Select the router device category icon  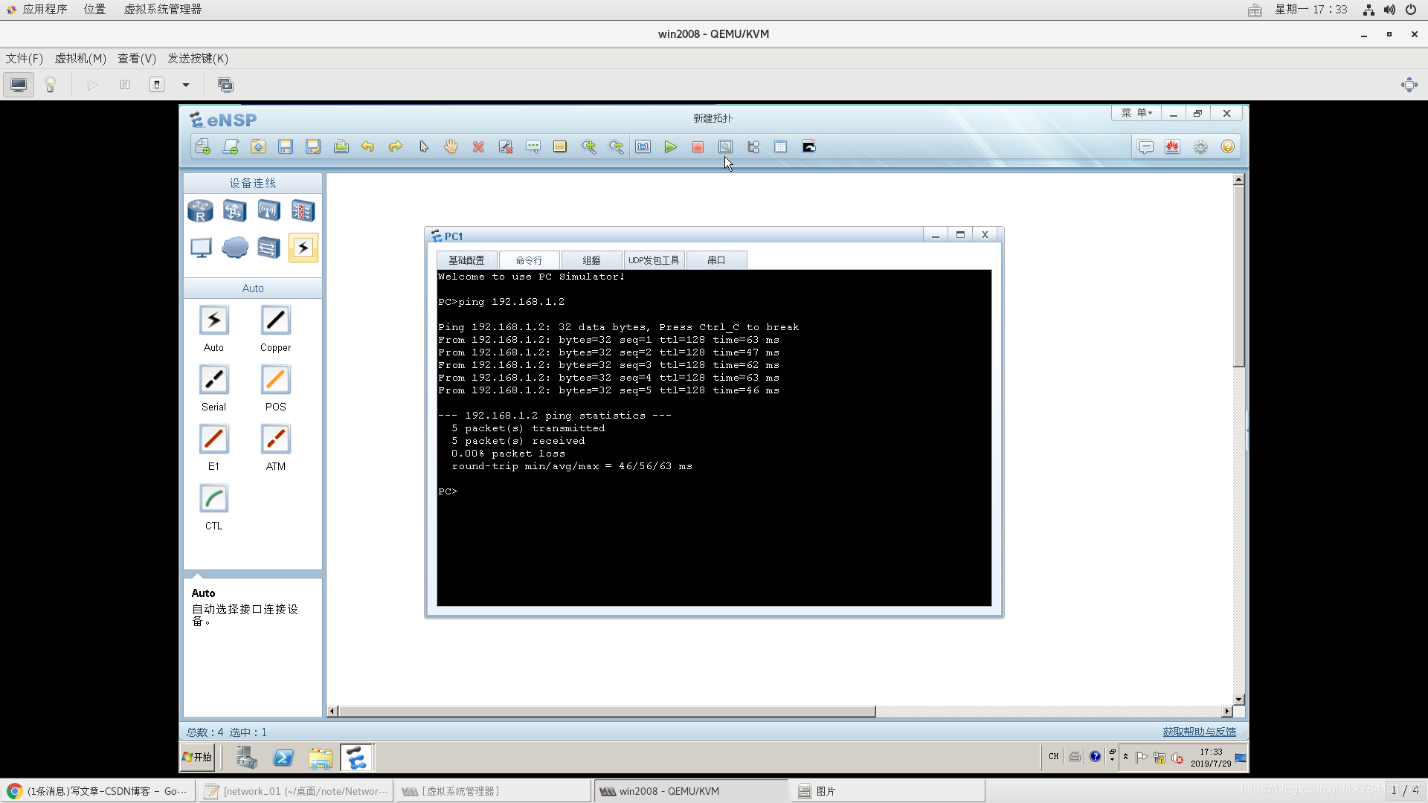(200, 211)
